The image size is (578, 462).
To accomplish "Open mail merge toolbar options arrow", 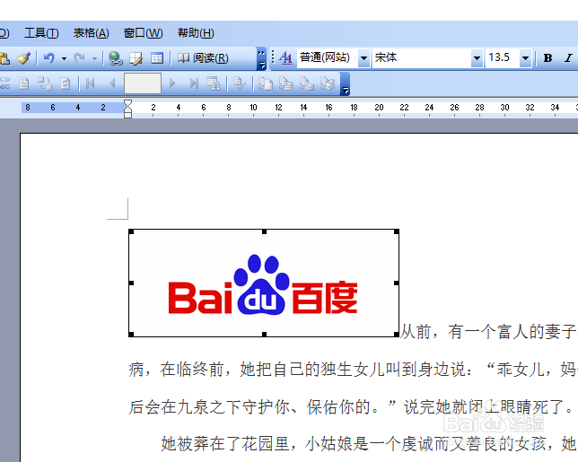I will click(345, 84).
